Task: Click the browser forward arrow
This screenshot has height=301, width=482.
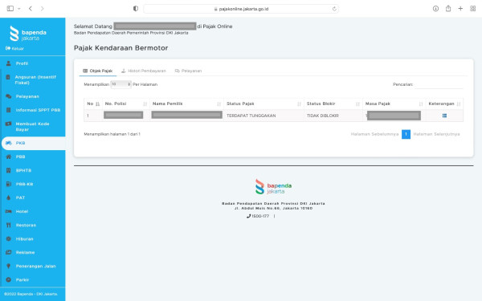Action: [42, 9]
